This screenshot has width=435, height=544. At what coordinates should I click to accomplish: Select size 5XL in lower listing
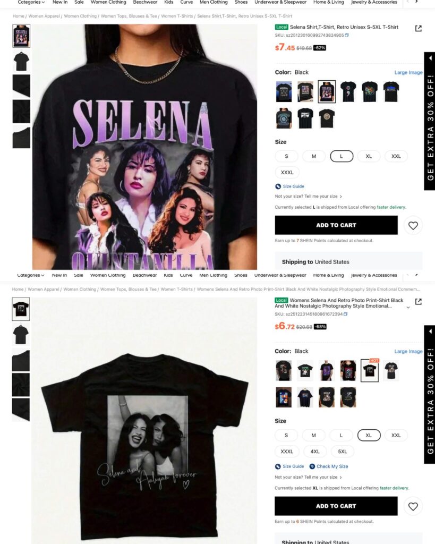click(x=343, y=452)
